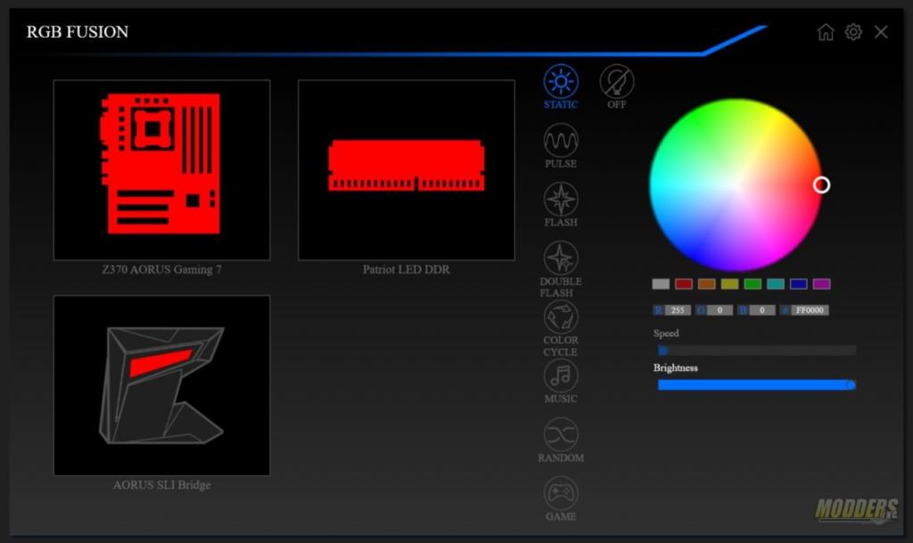Image resolution: width=913 pixels, height=543 pixels.
Task: Activate the Random lighting effect
Action: click(561, 435)
